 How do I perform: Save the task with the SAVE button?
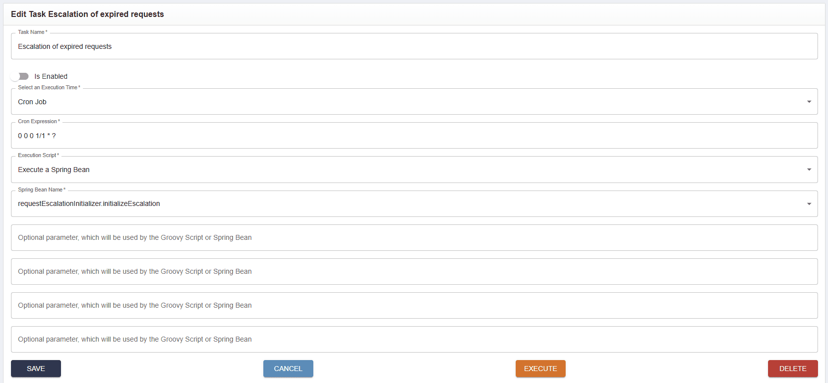click(x=36, y=369)
